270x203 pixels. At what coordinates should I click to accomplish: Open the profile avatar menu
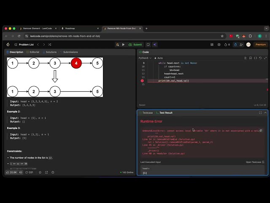point(248,44)
